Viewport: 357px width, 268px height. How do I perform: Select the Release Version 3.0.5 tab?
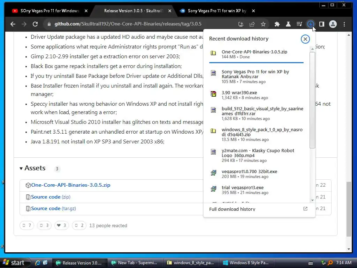(134, 11)
